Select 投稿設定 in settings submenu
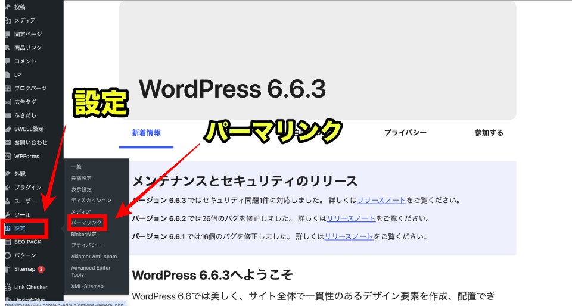 pyautogui.click(x=82, y=178)
